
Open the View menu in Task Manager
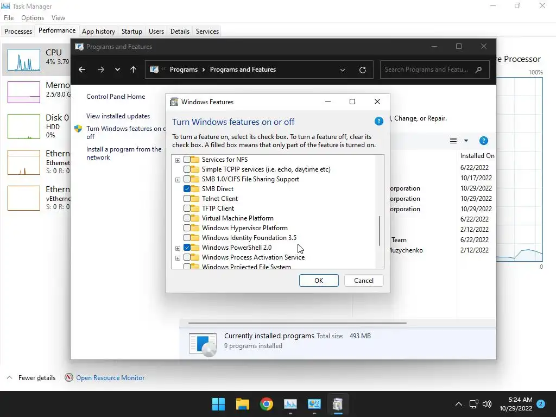click(58, 18)
